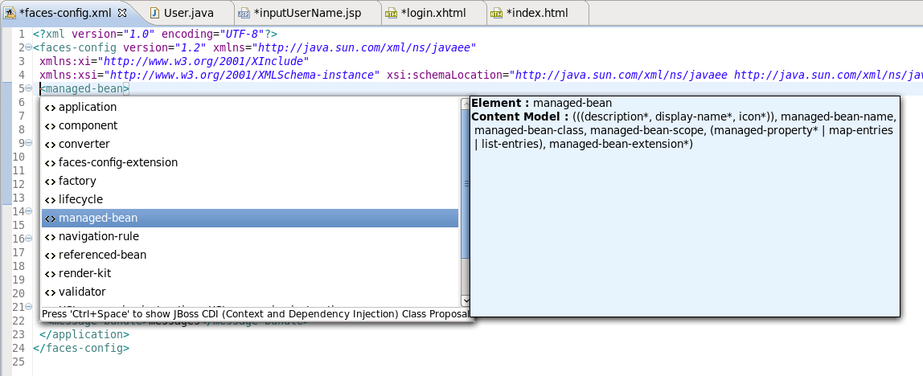Switch to the login.xhtml tab
923x376 pixels.
point(433,13)
